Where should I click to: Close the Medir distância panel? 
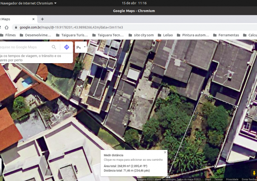click(x=165, y=152)
